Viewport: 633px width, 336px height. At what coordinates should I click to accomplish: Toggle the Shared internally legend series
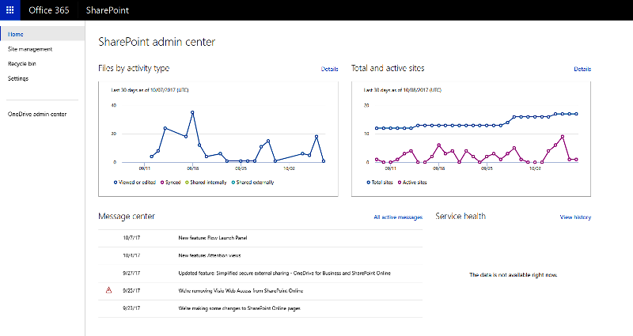click(x=186, y=182)
